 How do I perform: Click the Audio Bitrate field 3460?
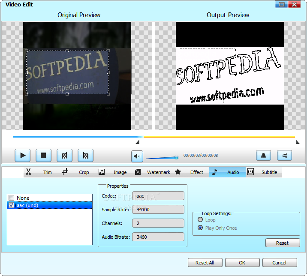pos(158,237)
